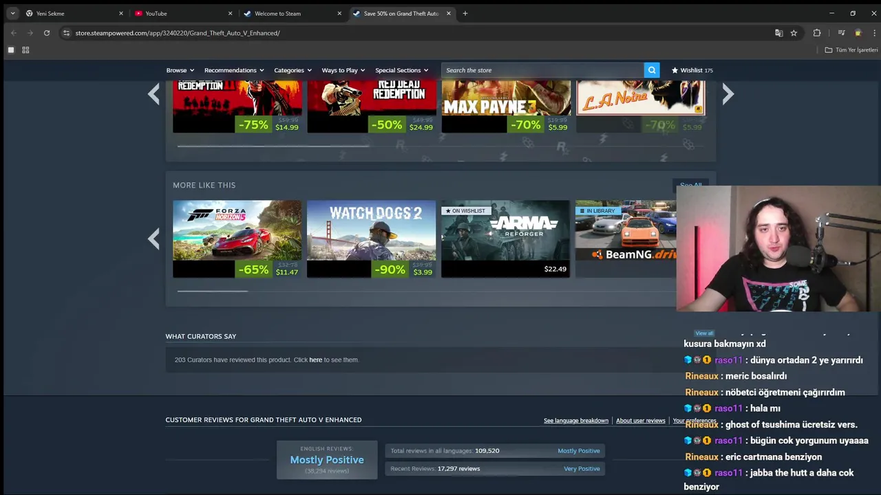Open the translate page icon

point(778,33)
